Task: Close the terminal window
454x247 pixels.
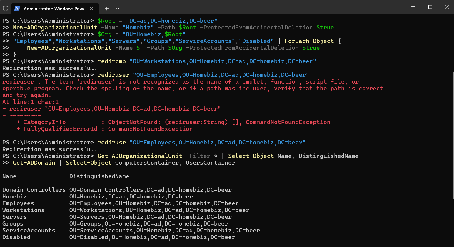Action: [447, 7]
